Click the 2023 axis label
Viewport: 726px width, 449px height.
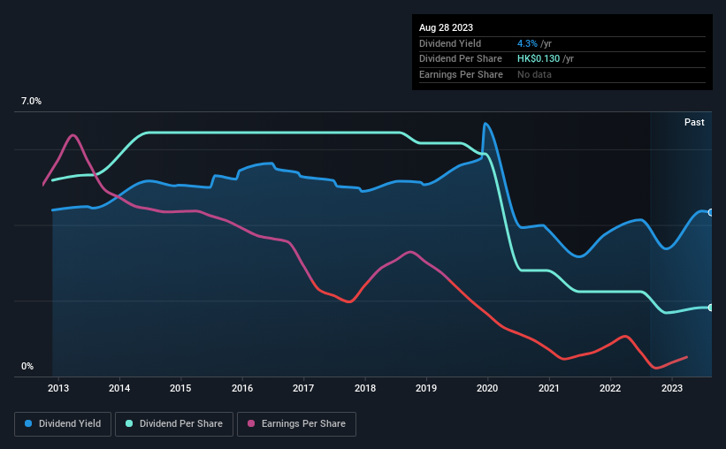[672, 388]
